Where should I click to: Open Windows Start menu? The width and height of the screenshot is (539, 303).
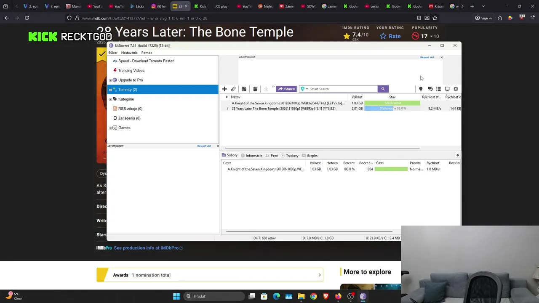(x=176, y=296)
